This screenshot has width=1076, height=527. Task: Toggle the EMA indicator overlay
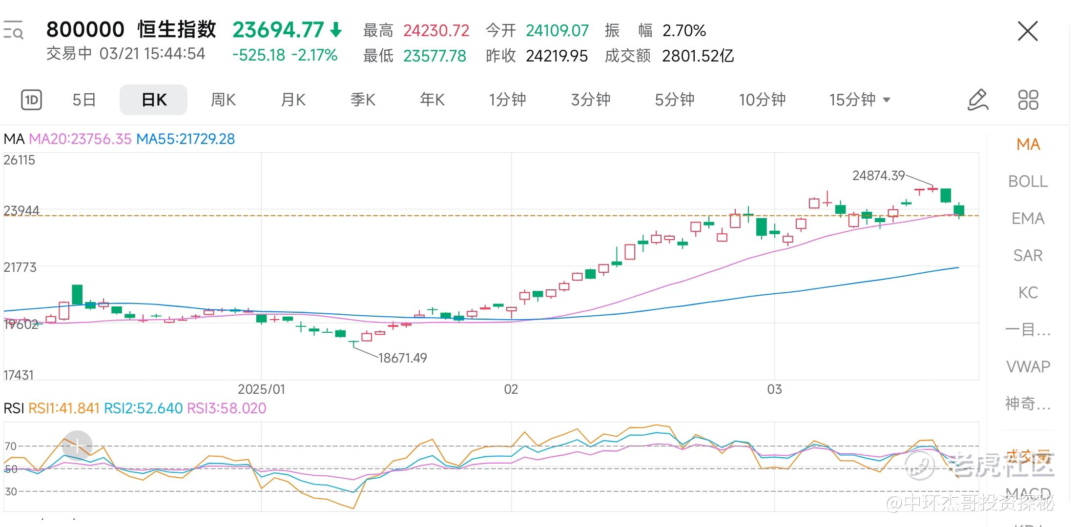1028,219
